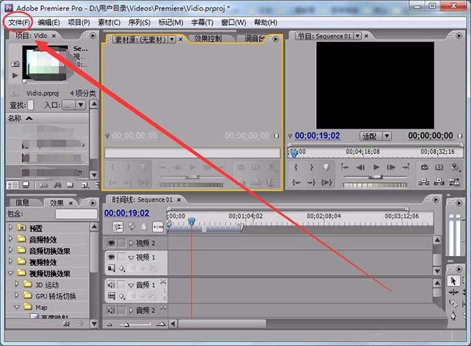Open the 窗口(W) menu
Screen dimensions: 471x346
click(234, 23)
